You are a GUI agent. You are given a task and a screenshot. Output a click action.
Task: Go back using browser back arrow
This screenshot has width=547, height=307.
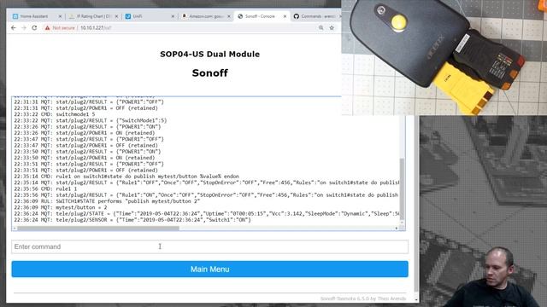click(14, 28)
